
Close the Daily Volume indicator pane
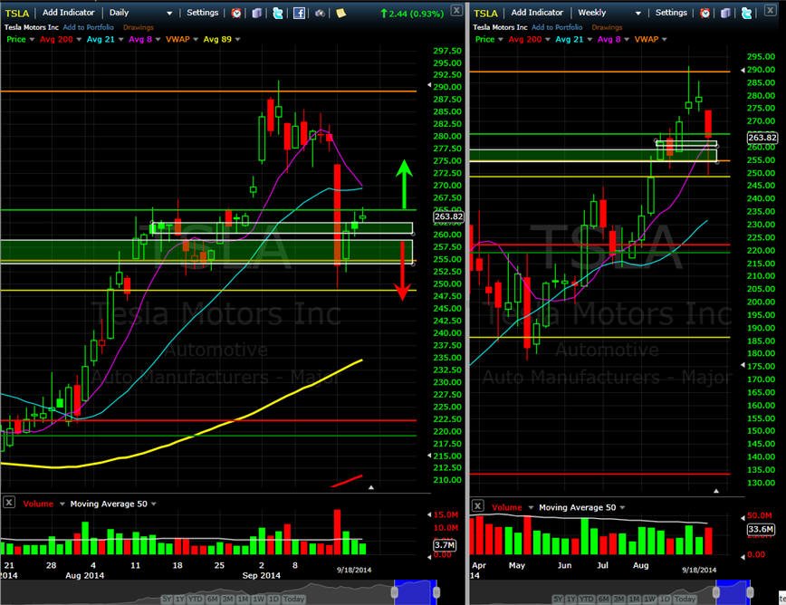pyautogui.click(x=9, y=503)
